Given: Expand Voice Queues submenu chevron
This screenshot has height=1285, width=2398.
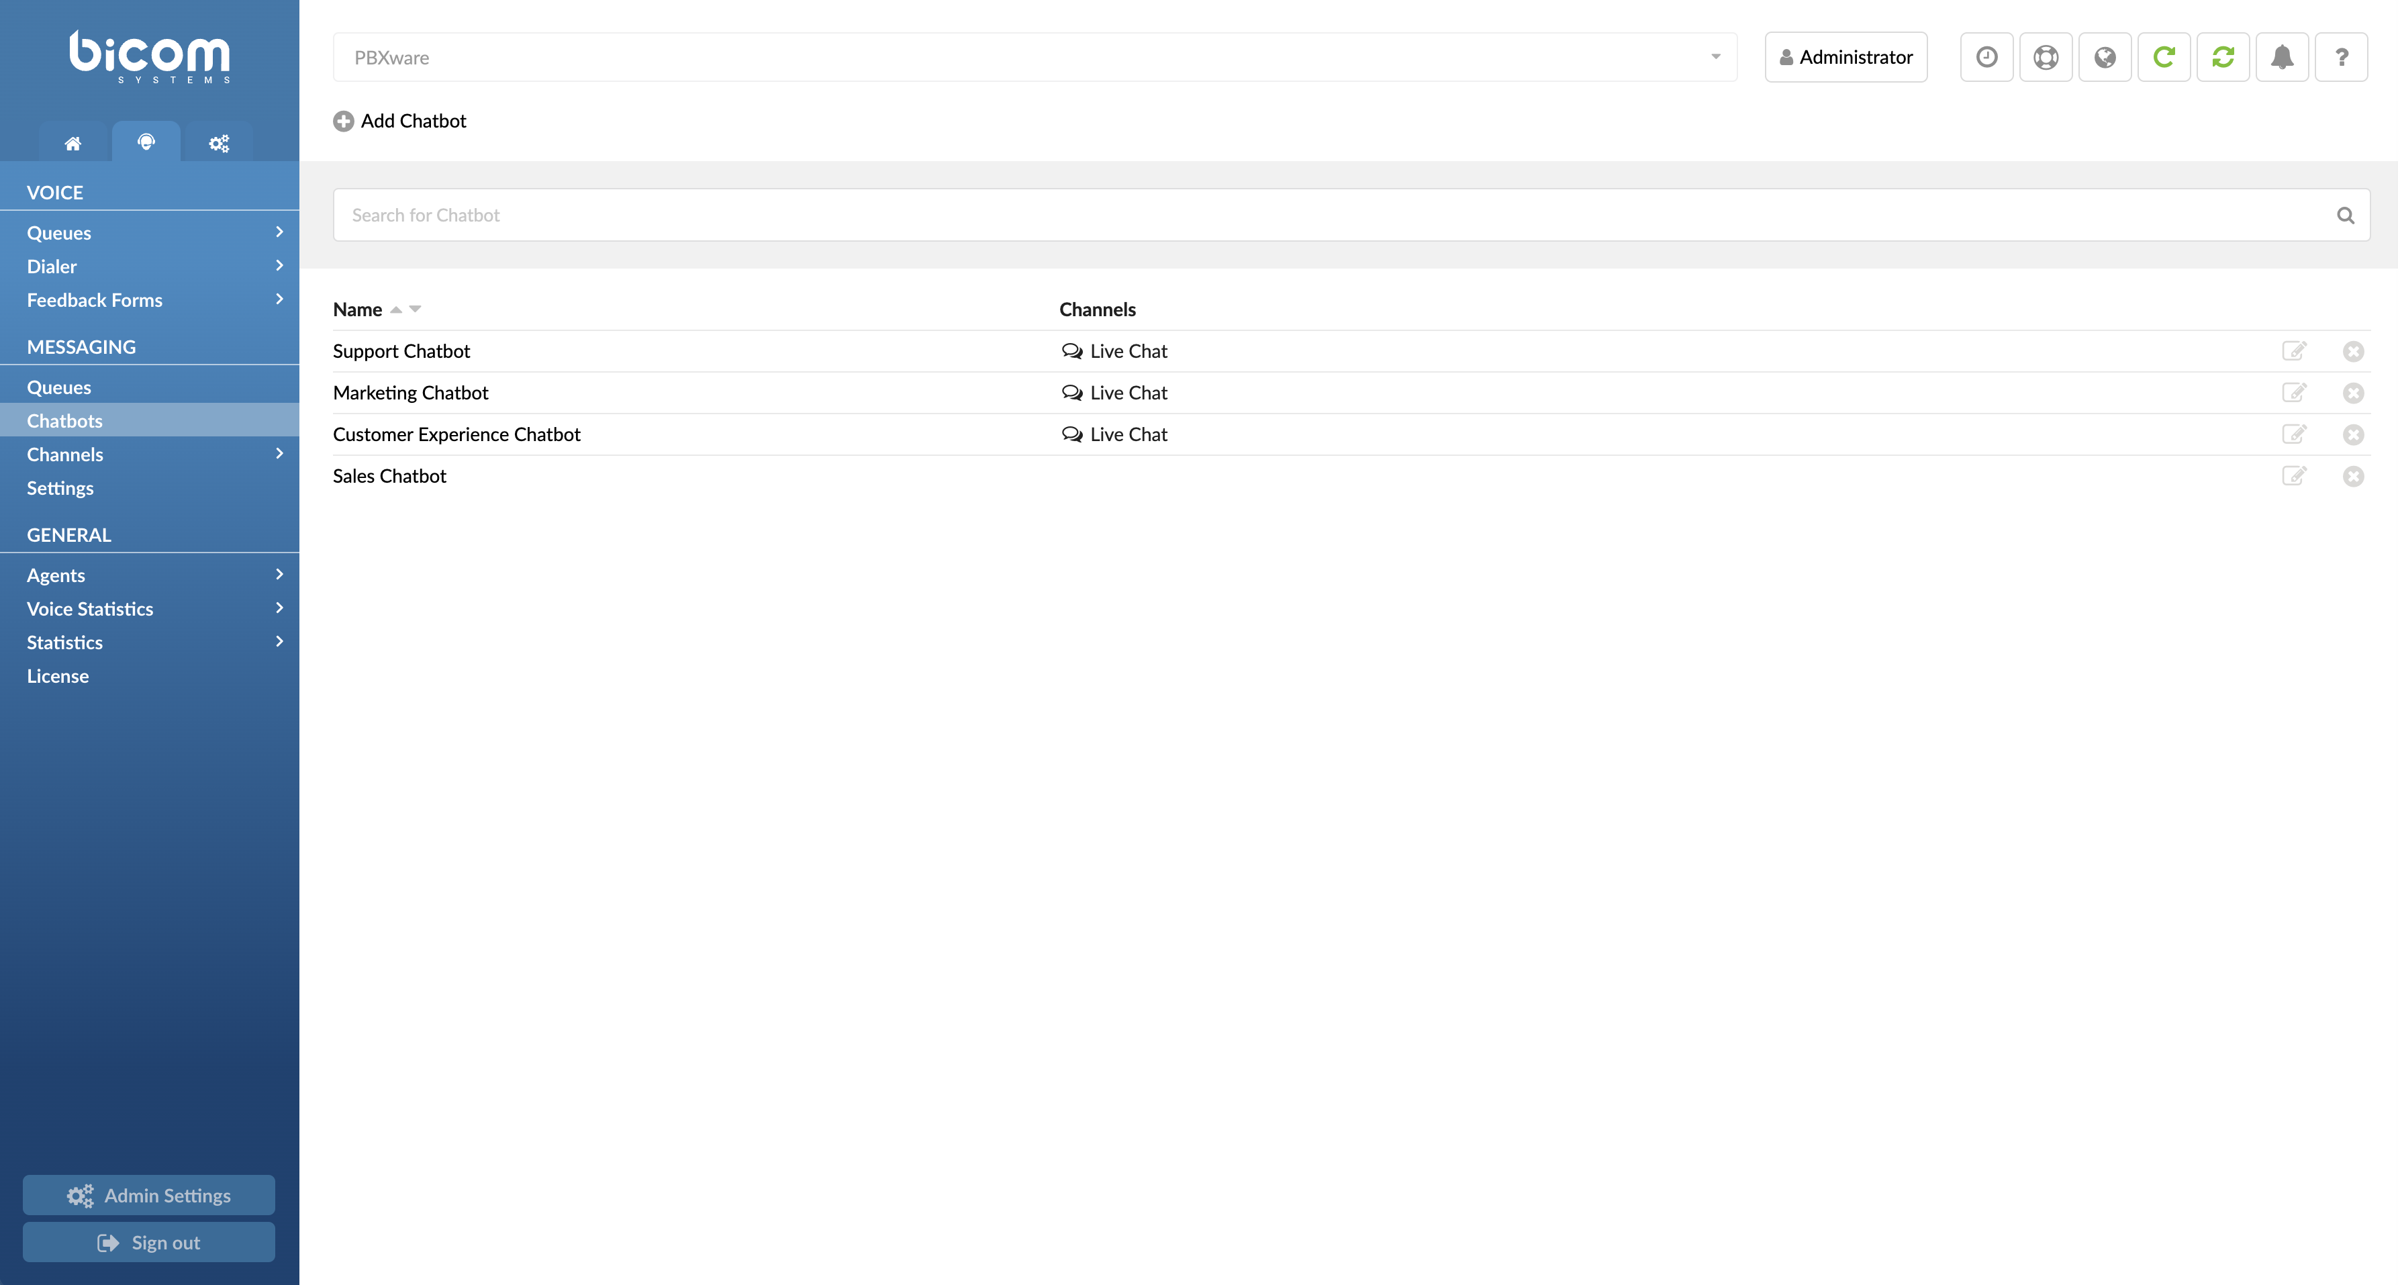Looking at the screenshot, I should (x=279, y=232).
